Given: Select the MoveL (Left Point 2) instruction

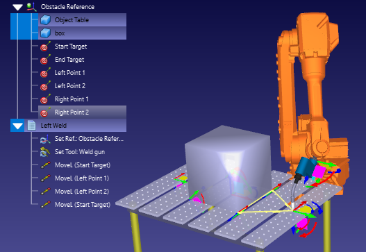Looking at the screenshot, I should pyautogui.click(x=82, y=192).
